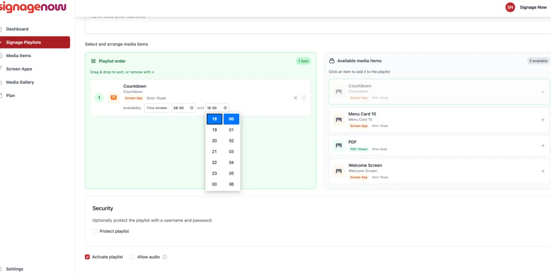This screenshot has height=275, width=551.
Task: Click the Allow audio info icon
Action: tap(164, 257)
